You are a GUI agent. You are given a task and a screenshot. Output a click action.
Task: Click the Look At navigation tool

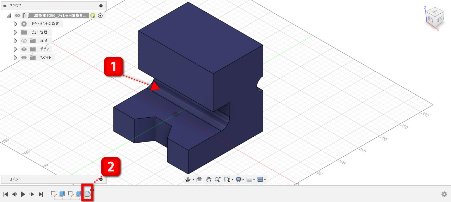click(x=199, y=180)
